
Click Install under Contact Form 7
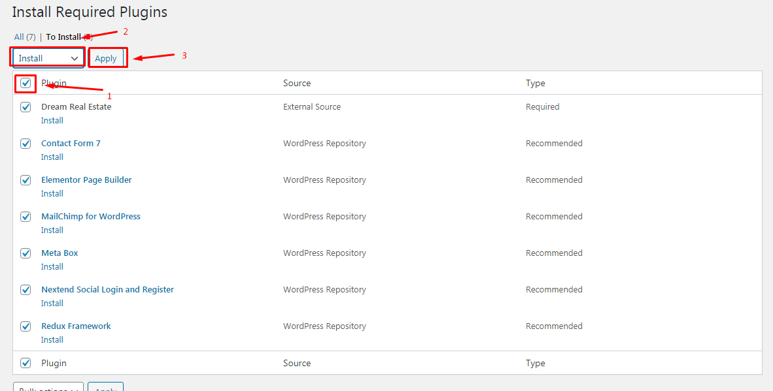coord(52,157)
